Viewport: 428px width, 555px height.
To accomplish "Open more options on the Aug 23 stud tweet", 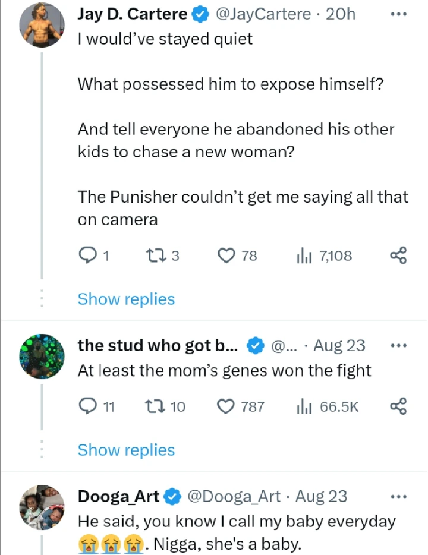I will [x=398, y=345].
